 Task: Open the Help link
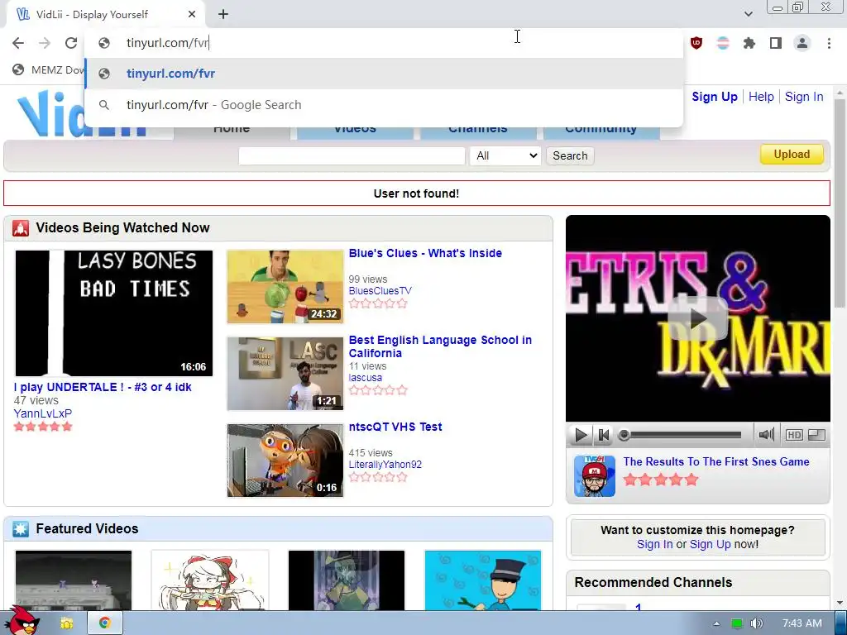coord(761,97)
